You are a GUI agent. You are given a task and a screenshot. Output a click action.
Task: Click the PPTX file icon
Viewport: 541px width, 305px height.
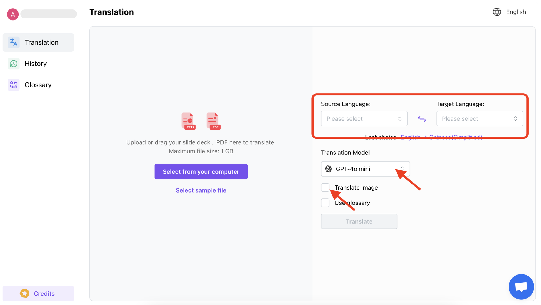[189, 121]
